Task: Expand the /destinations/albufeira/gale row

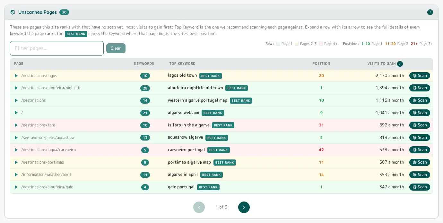Action: pos(16,187)
